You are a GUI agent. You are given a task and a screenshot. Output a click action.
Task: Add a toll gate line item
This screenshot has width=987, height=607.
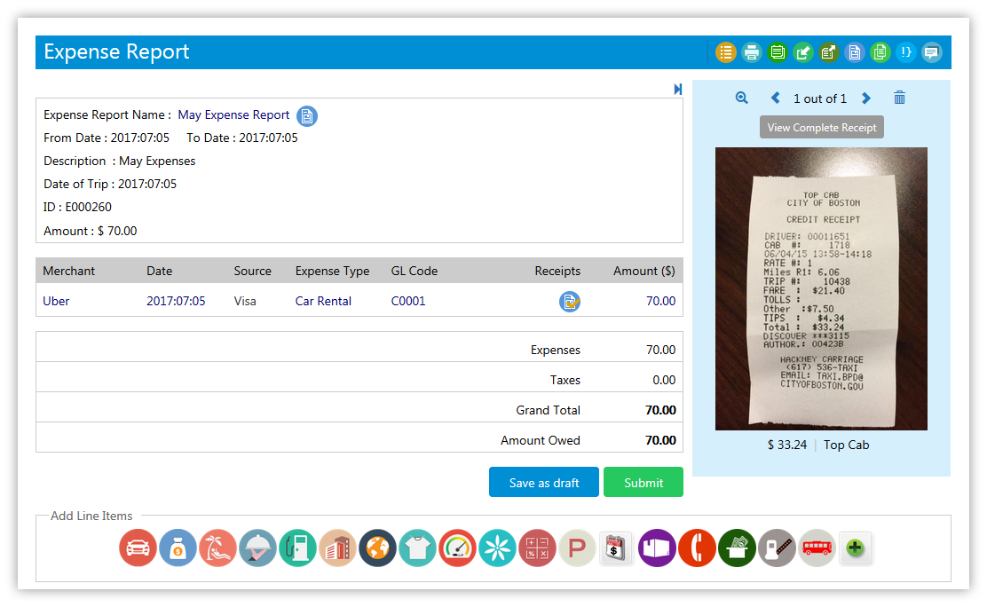pyautogui.click(x=777, y=548)
